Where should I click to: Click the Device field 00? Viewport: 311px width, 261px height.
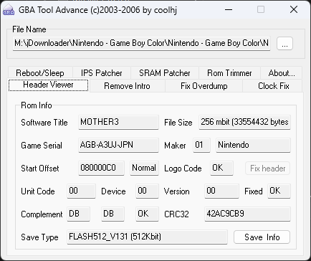pyautogui.click(x=147, y=191)
